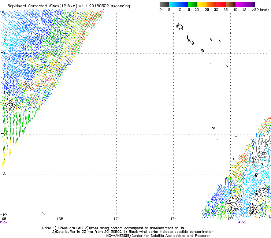Viewport: 271px width, 238px height.
Task: Click the '35' label under the legend
Action: coord(226,10)
